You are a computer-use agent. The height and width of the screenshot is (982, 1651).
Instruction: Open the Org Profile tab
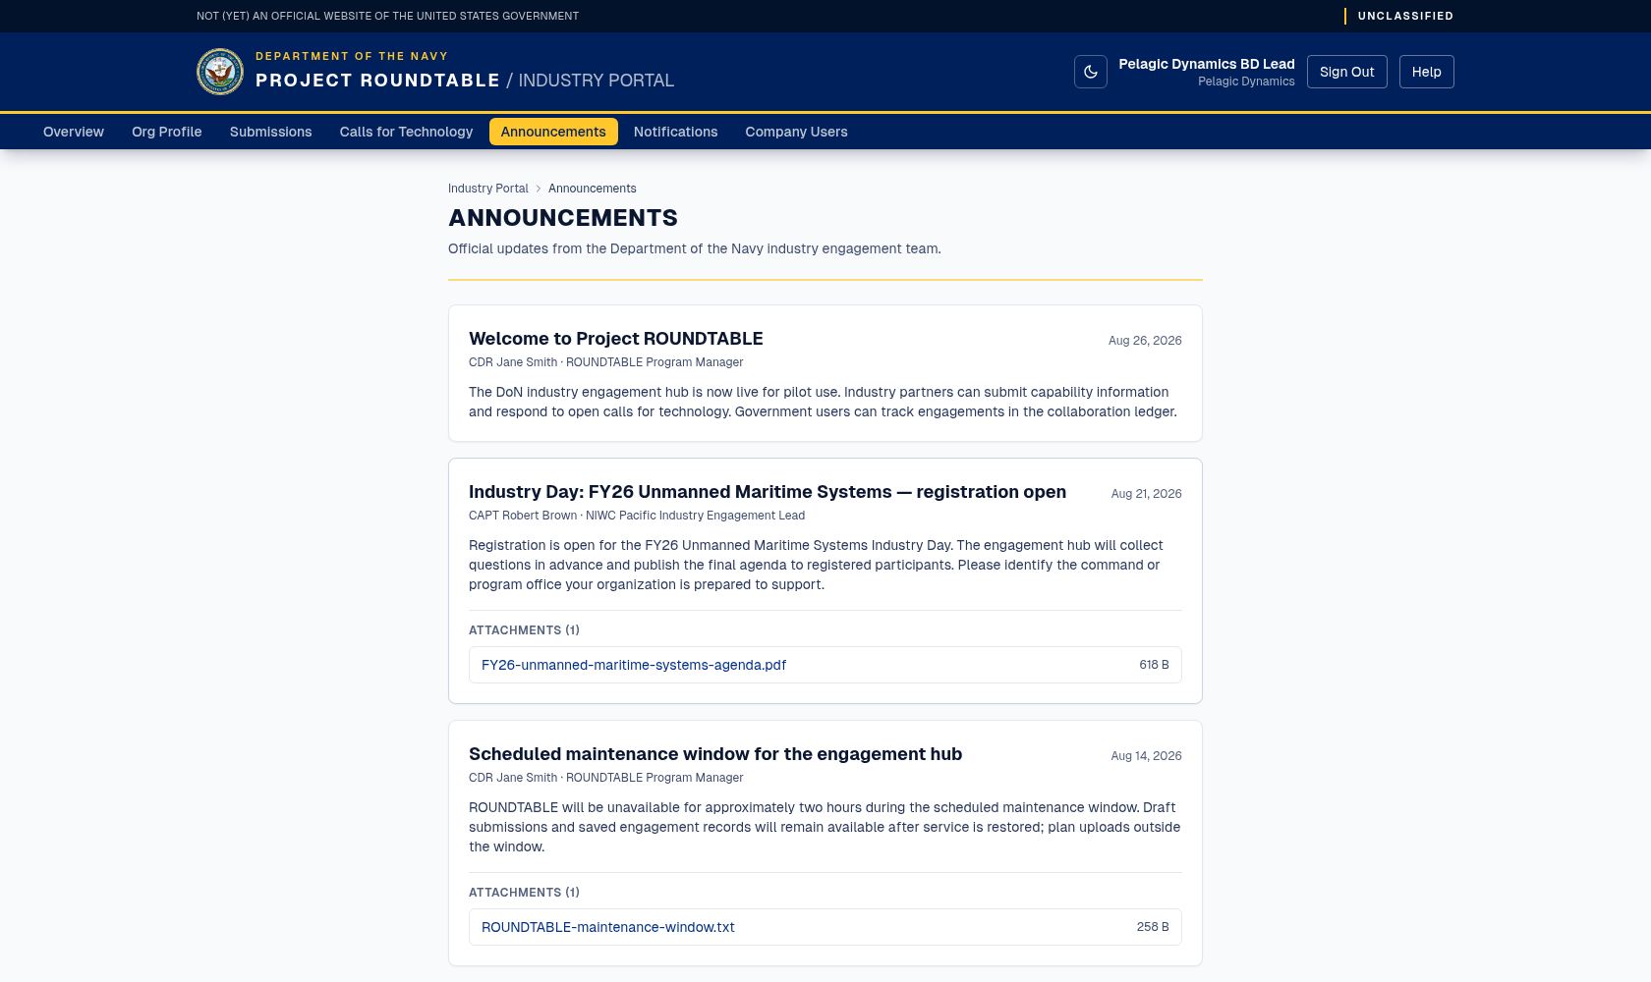[167, 132]
